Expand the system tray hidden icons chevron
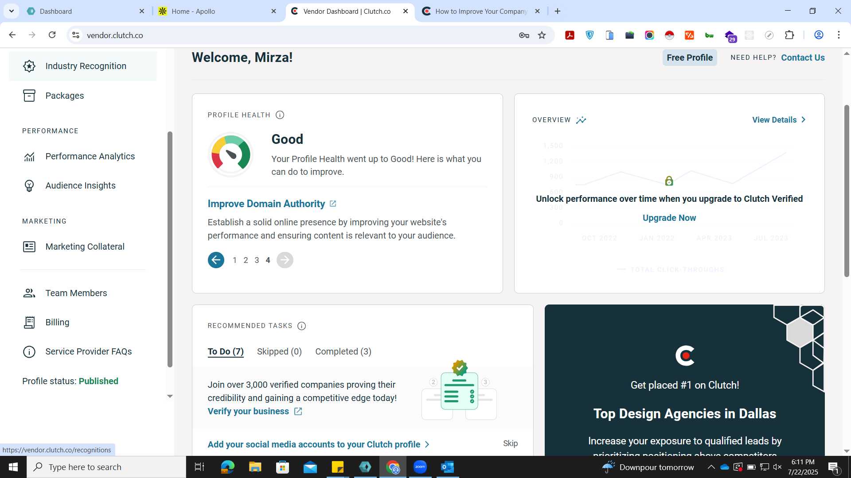The height and width of the screenshot is (478, 851). coord(711,467)
